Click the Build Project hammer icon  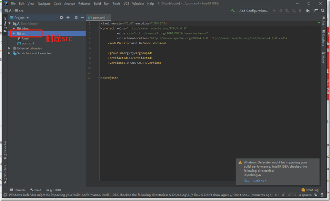233,11
